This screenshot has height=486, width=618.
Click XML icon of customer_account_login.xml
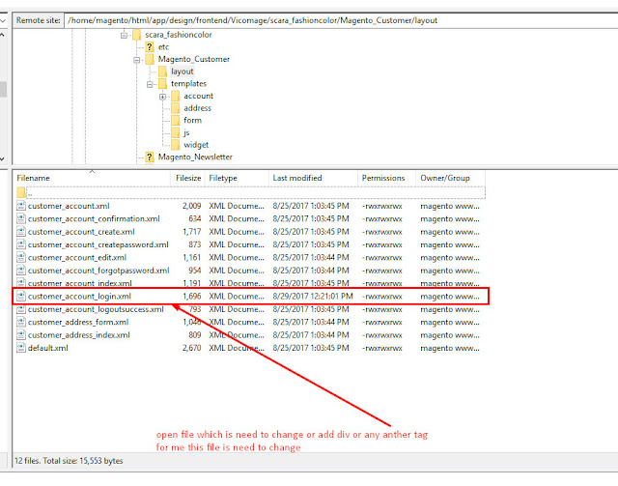pyautogui.click(x=21, y=297)
